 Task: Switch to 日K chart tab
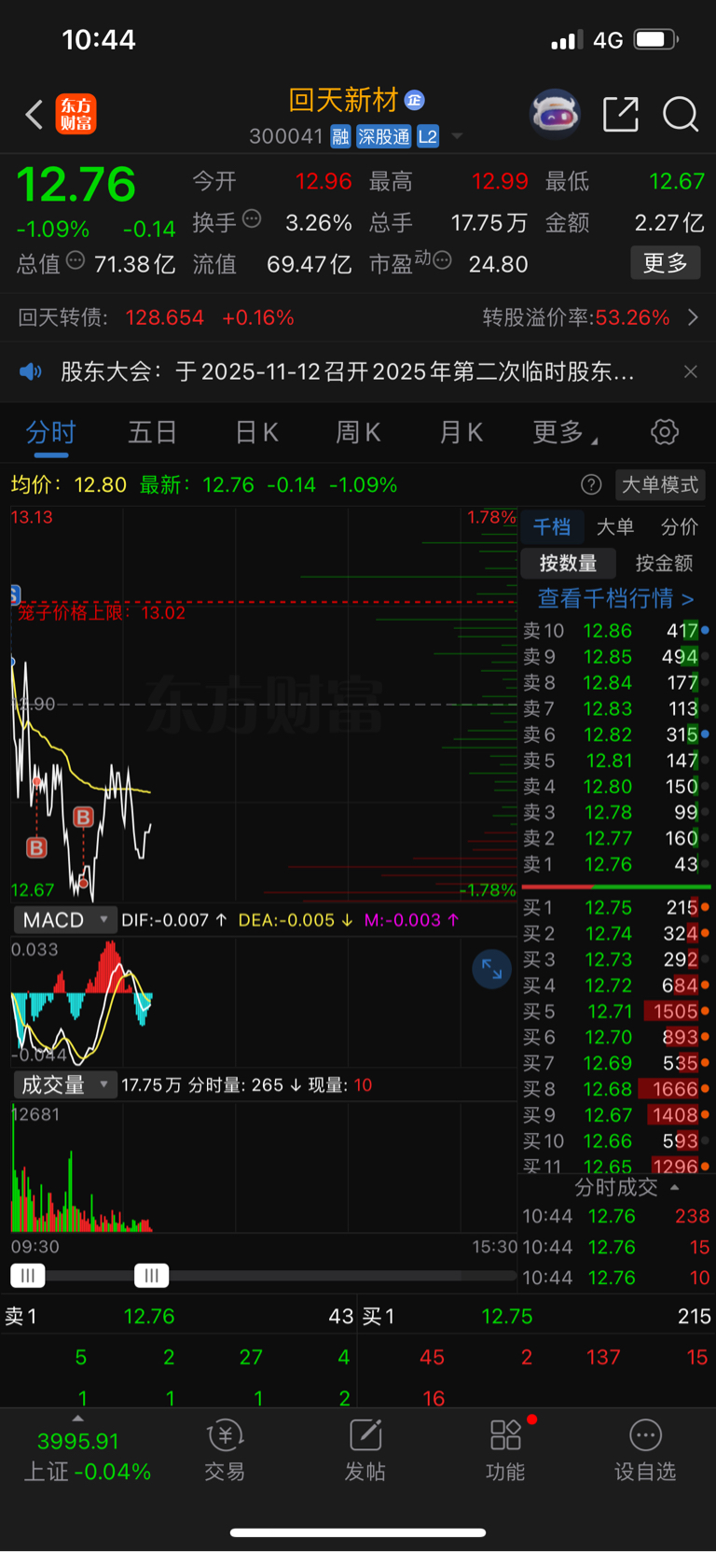click(x=256, y=433)
